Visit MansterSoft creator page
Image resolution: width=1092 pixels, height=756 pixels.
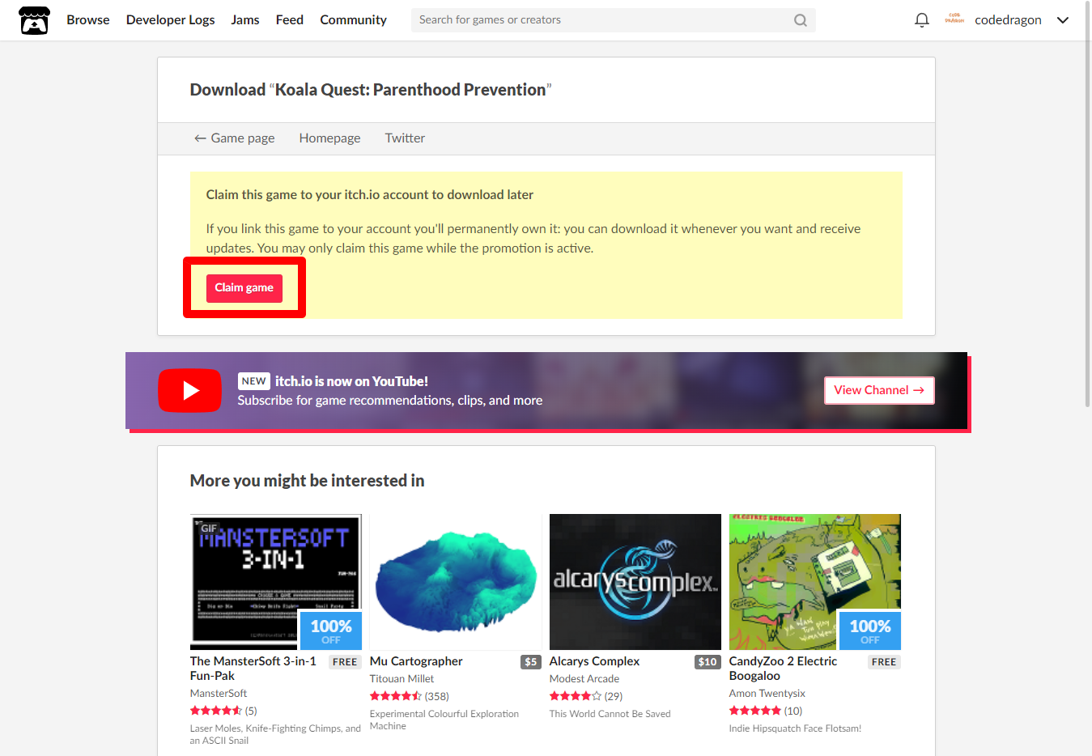tap(219, 694)
